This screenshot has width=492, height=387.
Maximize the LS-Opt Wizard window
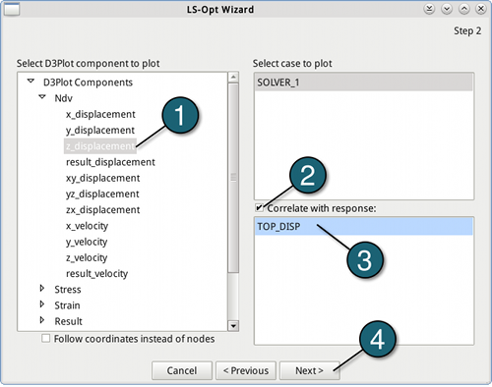pyautogui.click(x=463, y=9)
